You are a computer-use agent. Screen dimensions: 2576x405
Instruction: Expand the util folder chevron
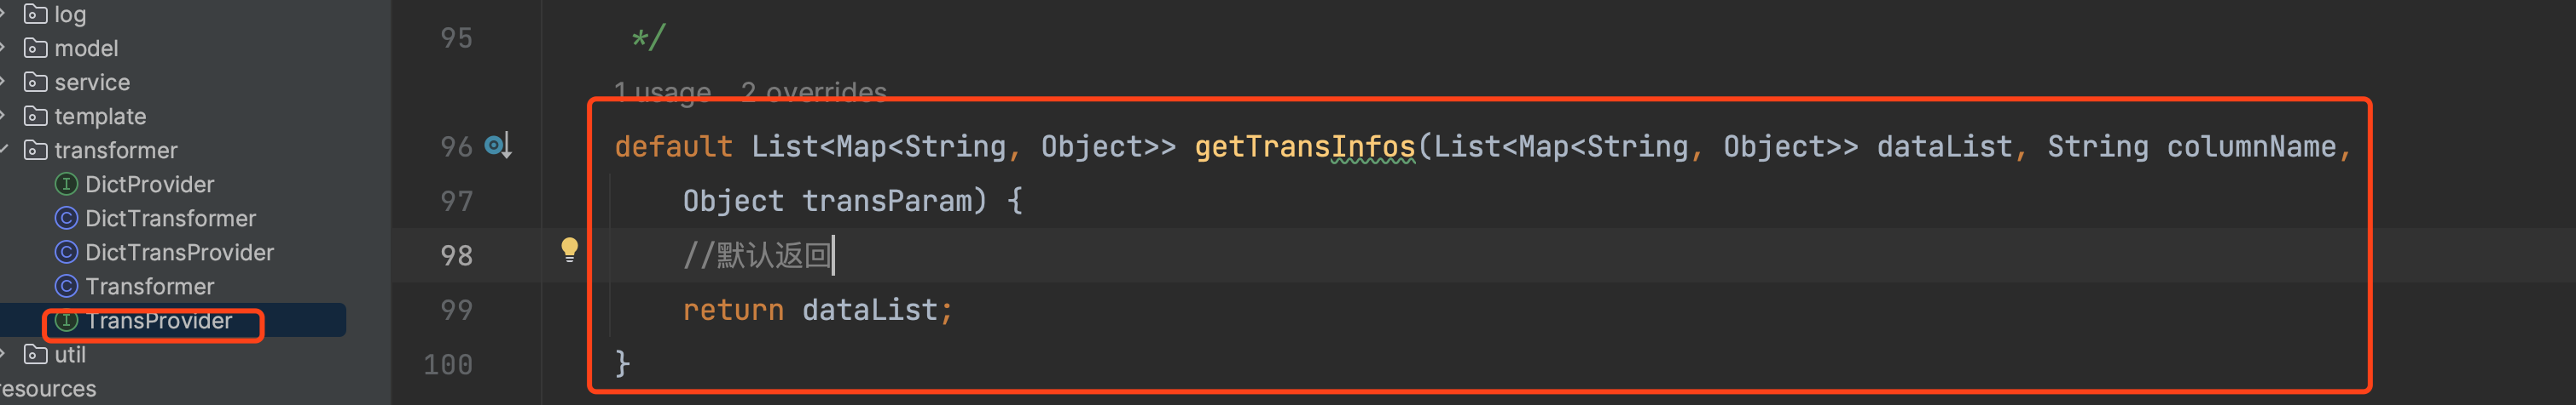click(x=4, y=354)
